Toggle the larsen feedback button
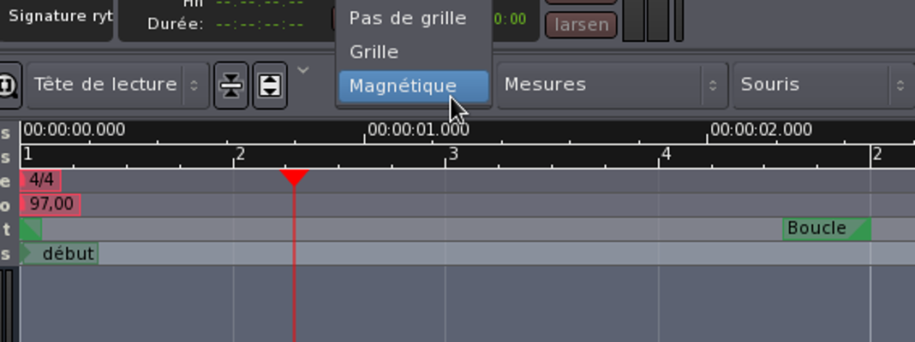The width and height of the screenshot is (915, 342). [x=581, y=25]
